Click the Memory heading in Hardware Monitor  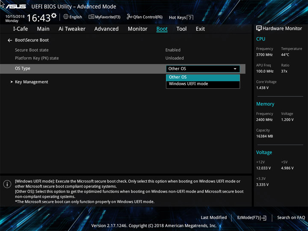click(x=265, y=104)
